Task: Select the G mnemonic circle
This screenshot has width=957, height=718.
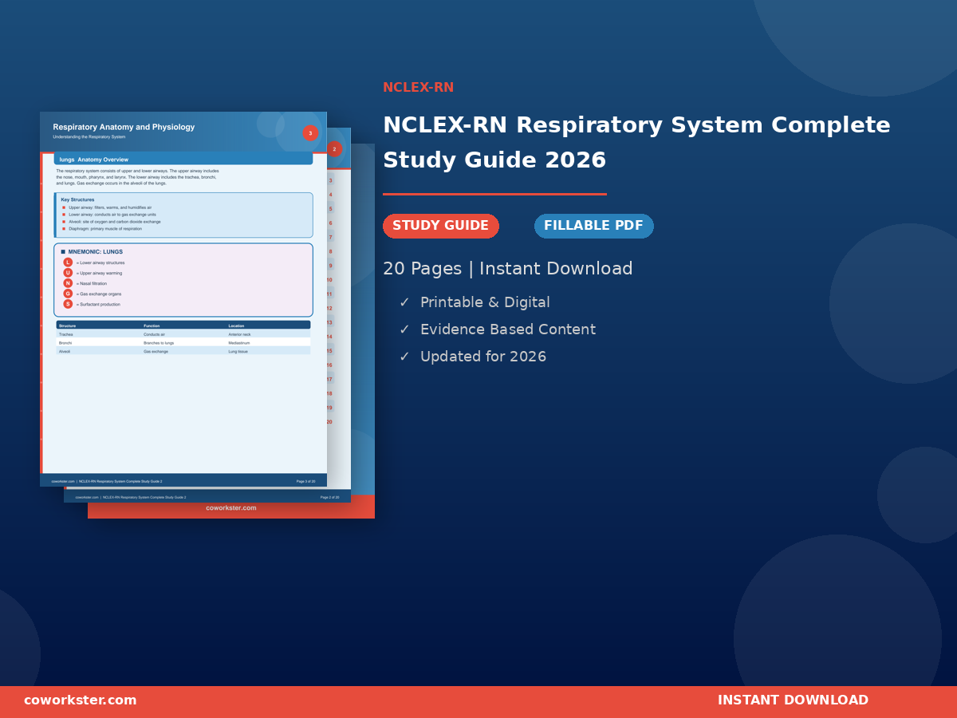Action: tap(68, 294)
